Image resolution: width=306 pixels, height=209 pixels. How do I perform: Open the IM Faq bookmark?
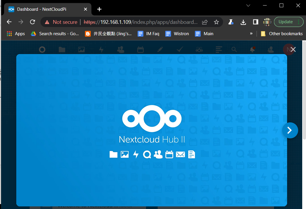pos(149,34)
